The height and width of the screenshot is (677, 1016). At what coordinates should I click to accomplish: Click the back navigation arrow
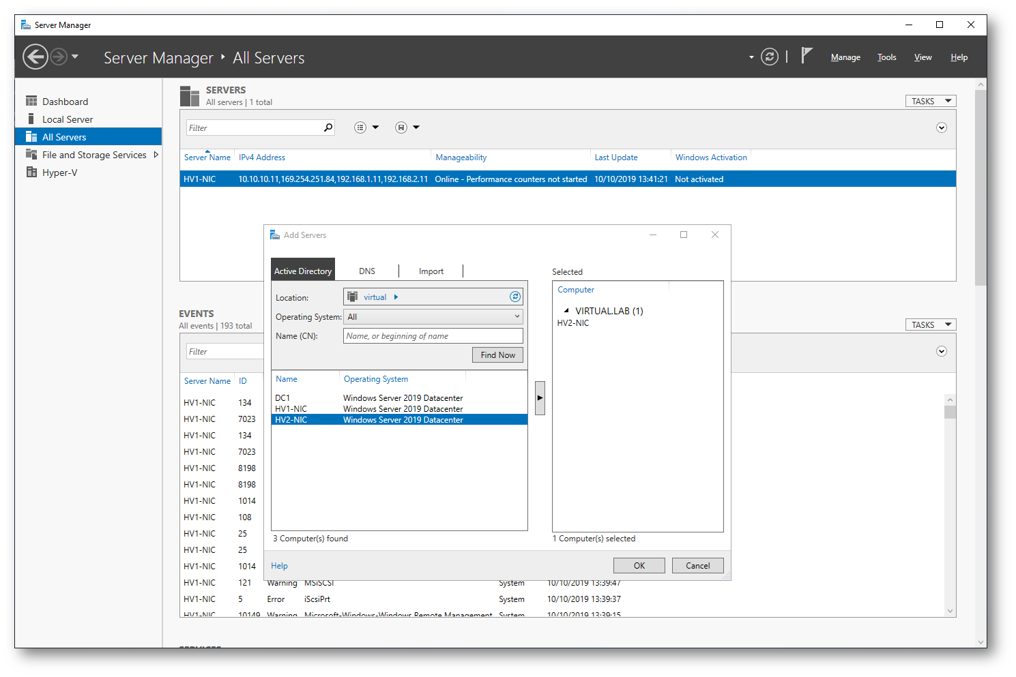(35, 57)
